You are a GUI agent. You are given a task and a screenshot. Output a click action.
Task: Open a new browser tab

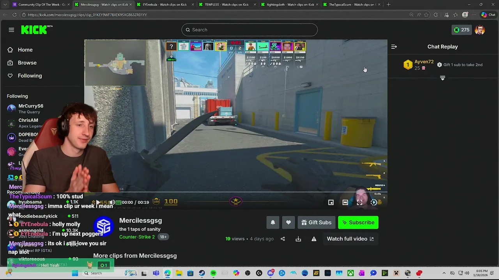(389, 5)
